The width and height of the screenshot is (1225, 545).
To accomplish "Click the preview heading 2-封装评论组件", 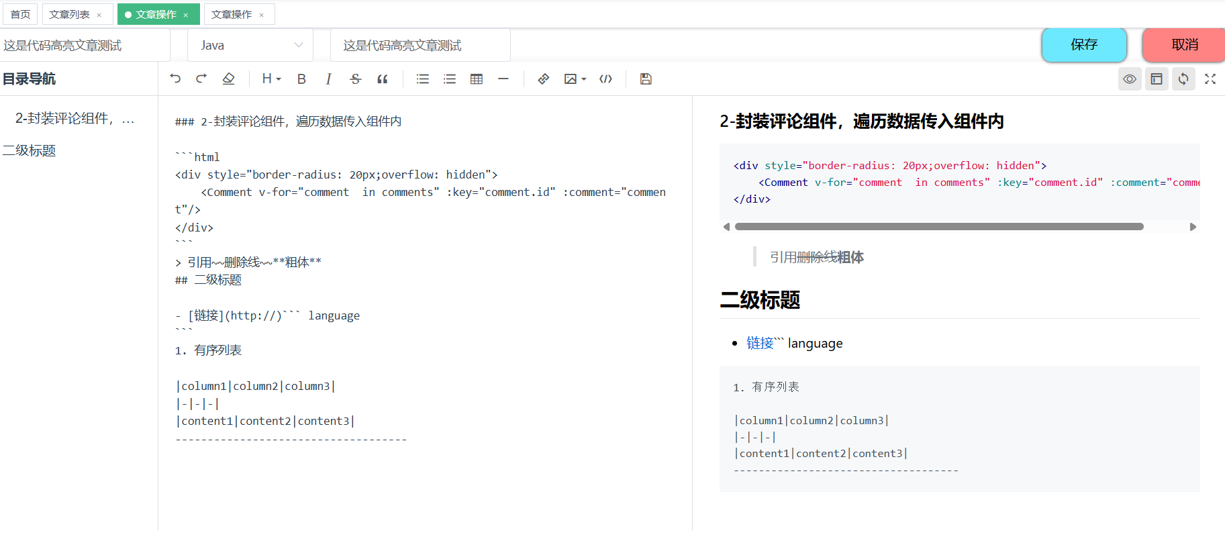I will pyautogui.click(x=862, y=121).
